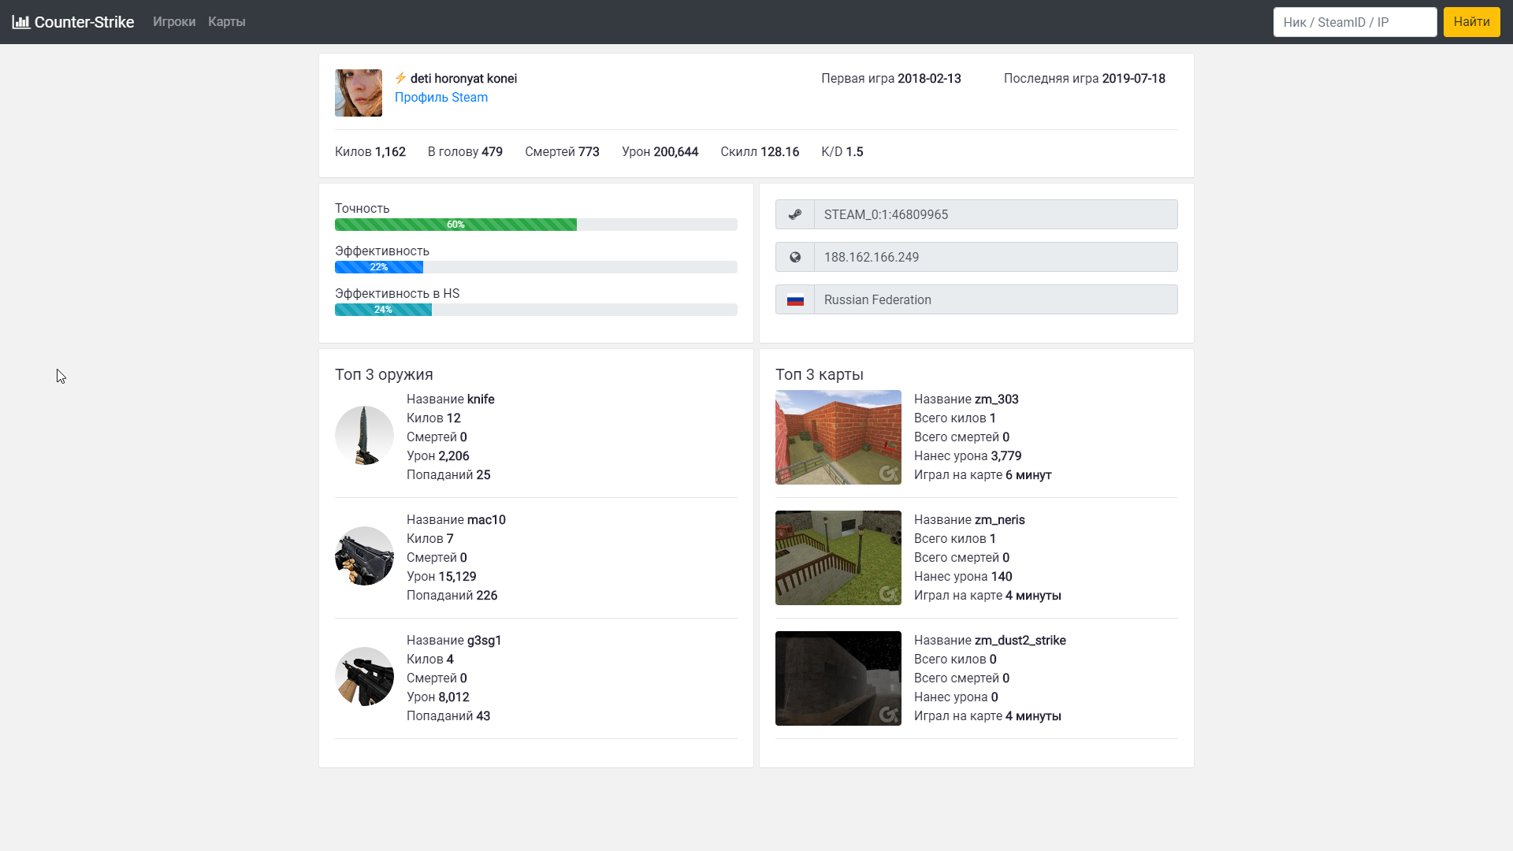
Task: Click the Название mac10 label
Action: point(456,520)
